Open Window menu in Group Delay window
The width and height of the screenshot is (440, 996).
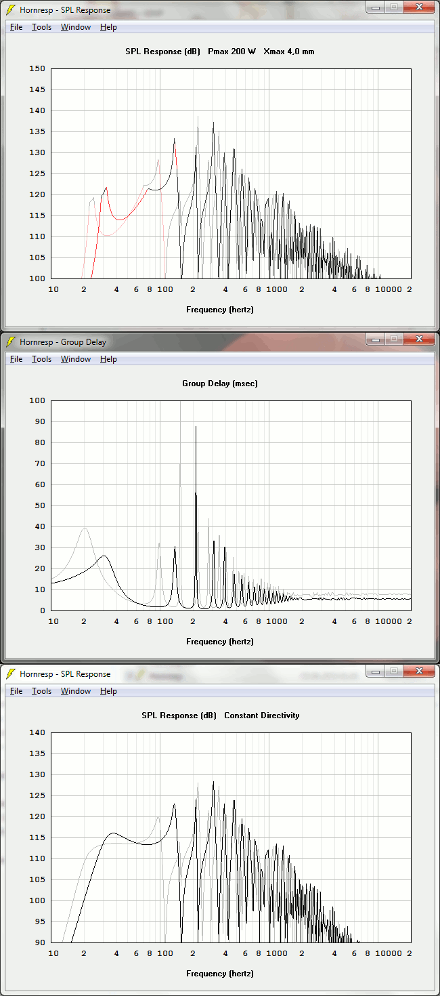75,359
